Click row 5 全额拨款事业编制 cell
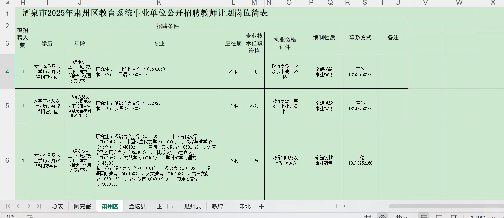This screenshot has width=504, height=218. tap(324, 106)
